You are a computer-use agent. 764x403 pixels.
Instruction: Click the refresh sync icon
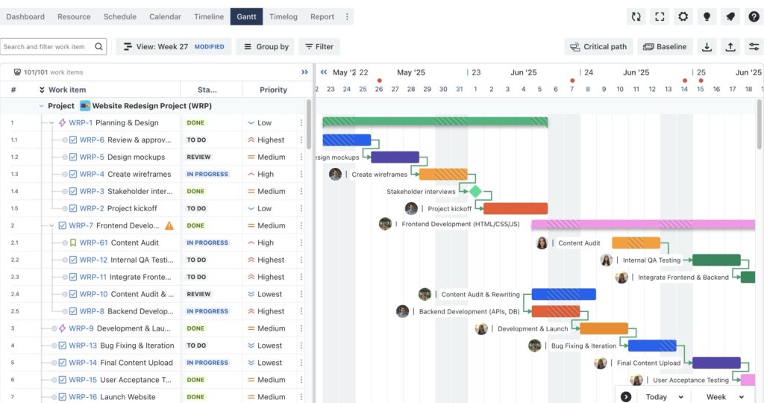(636, 16)
